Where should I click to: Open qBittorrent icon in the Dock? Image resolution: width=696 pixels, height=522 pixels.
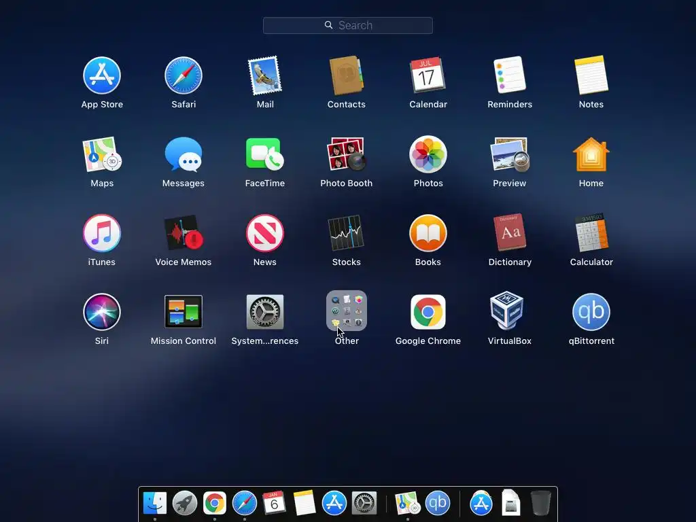pos(438,503)
